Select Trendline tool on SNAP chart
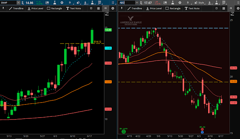 (16, 8)
